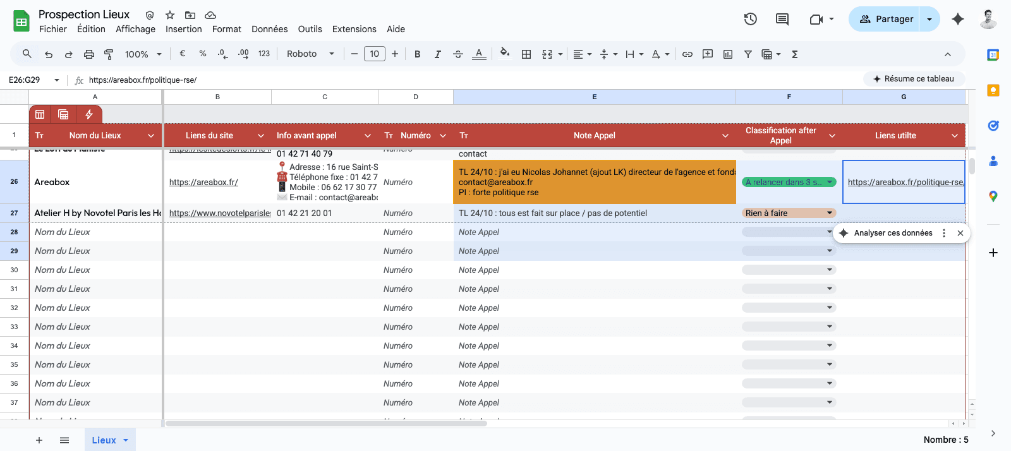1011x451 pixels.
Task: Open the Fichier menu
Action: (x=53, y=29)
